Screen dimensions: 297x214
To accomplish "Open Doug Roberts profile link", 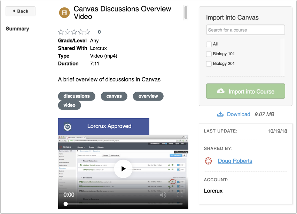I will tap(235, 161).
